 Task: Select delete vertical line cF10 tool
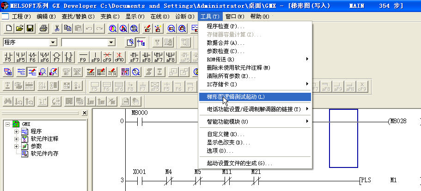tap(119, 57)
